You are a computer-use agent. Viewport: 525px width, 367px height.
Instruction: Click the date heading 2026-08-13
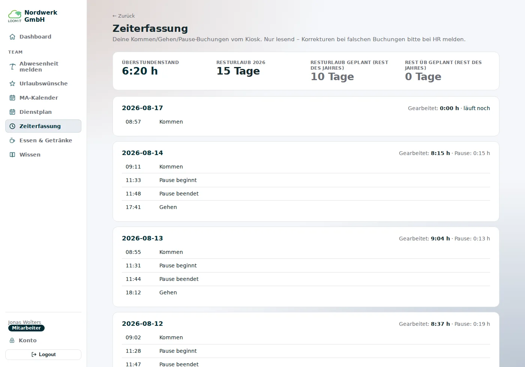click(142, 238)
